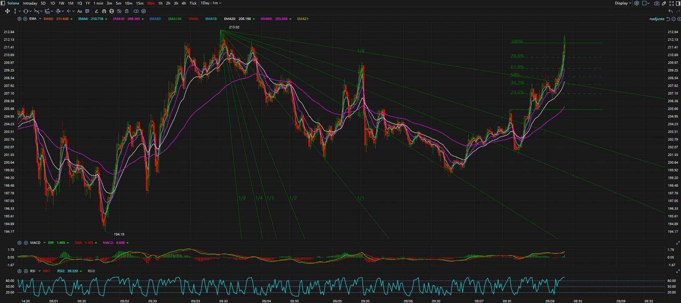
Task: Open MACD indicator settings gear
Action: pos(19,243)
